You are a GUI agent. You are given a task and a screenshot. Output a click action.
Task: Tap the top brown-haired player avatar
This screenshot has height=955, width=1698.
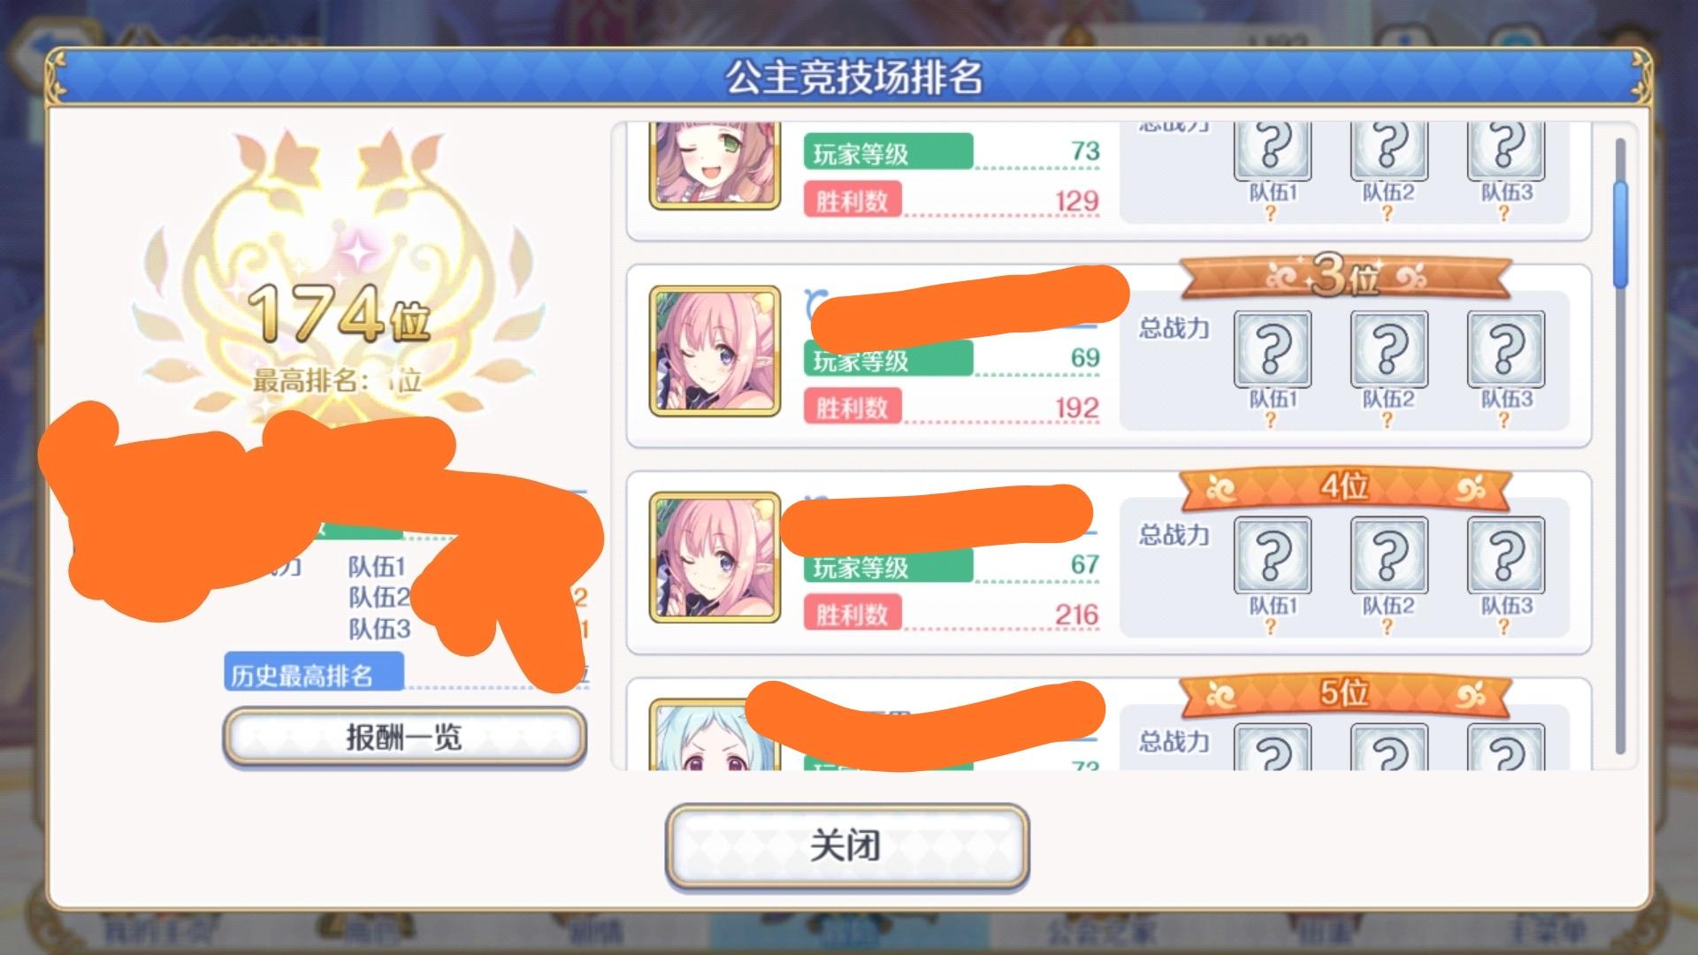pos(715,166)
